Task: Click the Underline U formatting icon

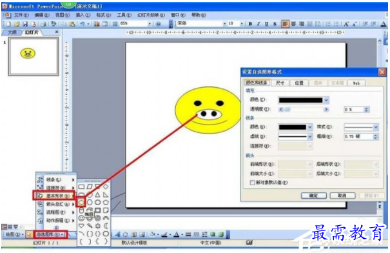Action: click(266, 24)
